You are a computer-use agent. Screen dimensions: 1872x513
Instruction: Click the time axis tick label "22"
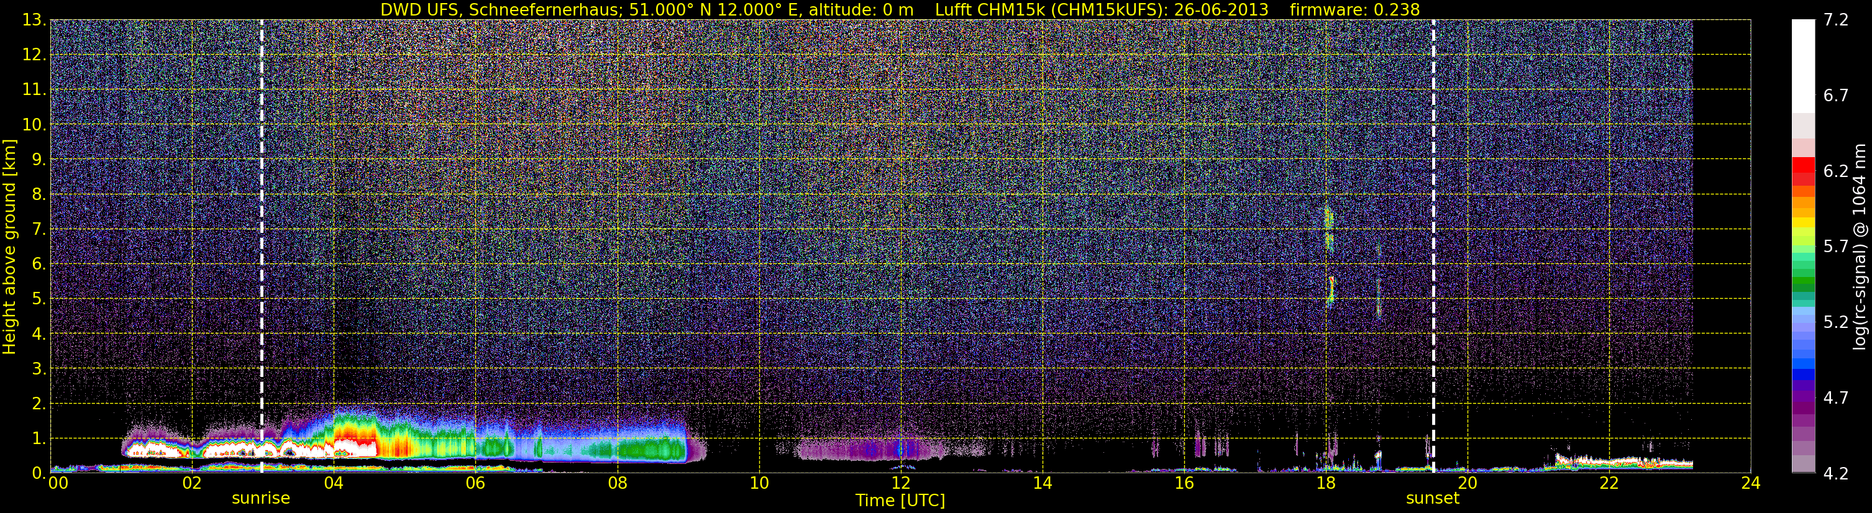point(1609,483)
